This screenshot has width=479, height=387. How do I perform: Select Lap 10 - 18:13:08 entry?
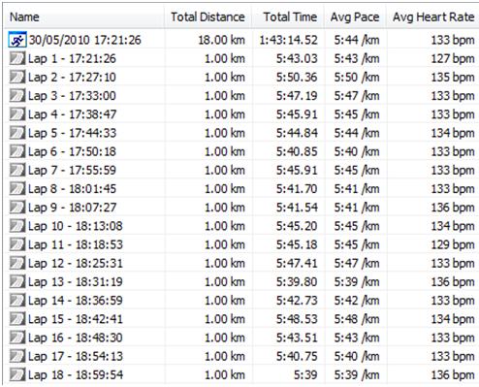pyautogui.click(x=76, y=226)
